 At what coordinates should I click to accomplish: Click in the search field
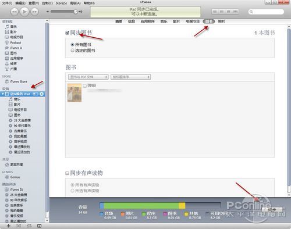pos(266,12)
